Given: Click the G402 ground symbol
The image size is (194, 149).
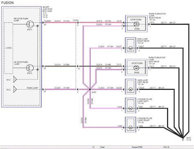Looking at the screenshot, I should [183, 139].
